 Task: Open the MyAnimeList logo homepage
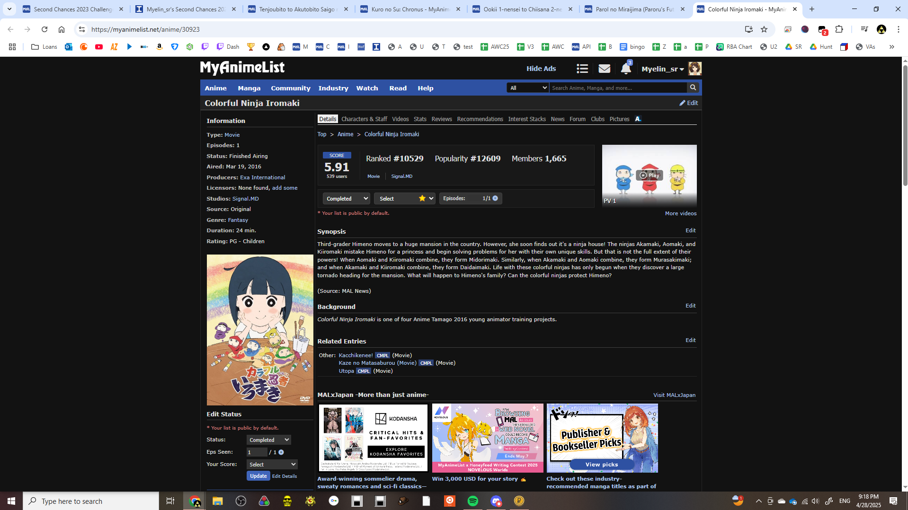[242, 68]
